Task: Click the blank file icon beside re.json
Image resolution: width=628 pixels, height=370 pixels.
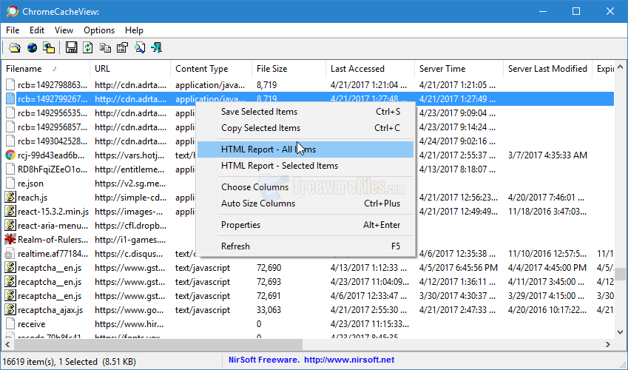Action: coord(10,184)
